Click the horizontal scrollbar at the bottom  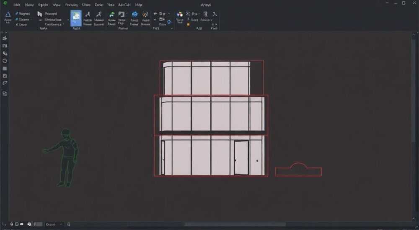pyautogui.click(x=235, y=225)
